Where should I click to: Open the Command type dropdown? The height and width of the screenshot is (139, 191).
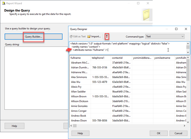[165, 36]
